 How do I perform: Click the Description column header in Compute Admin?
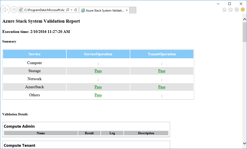pos(146,133)
